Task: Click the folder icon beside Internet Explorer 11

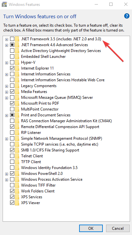Action: [17, 68]
